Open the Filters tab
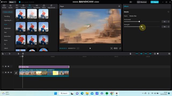172x96 pixels. click(x=44, y=6)
